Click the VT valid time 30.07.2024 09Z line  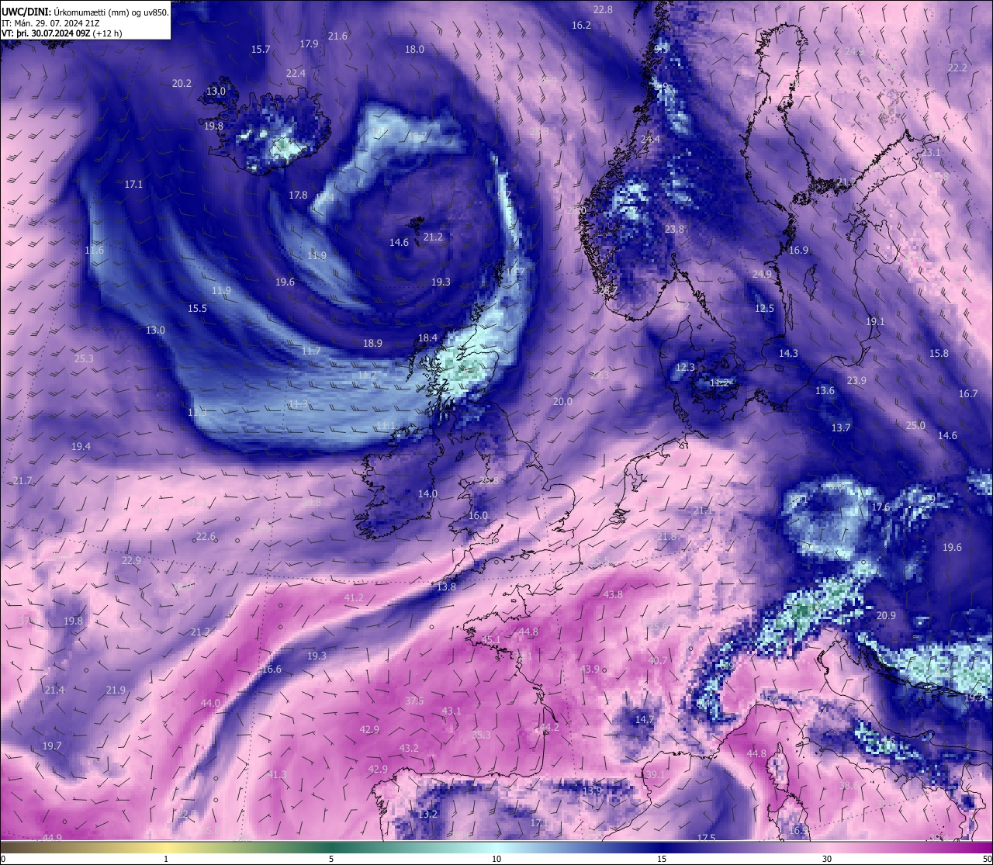click(x=62, y=33)
